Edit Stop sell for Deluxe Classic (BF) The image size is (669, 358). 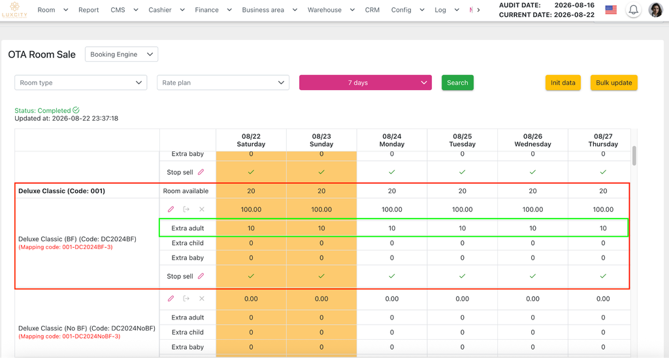click(201, 276)
